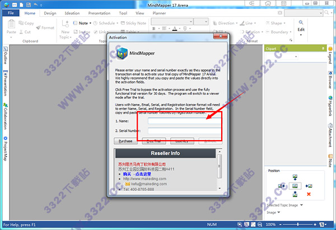Select the center image position button
The image size is (336, 230).
[295, 186]
